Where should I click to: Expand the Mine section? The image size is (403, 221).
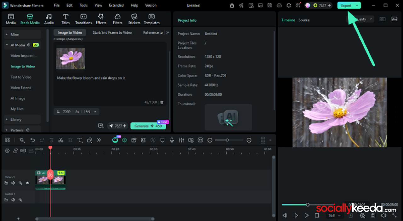pos(22,34)
